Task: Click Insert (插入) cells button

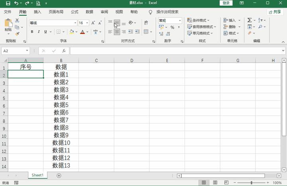Action: 230,20
